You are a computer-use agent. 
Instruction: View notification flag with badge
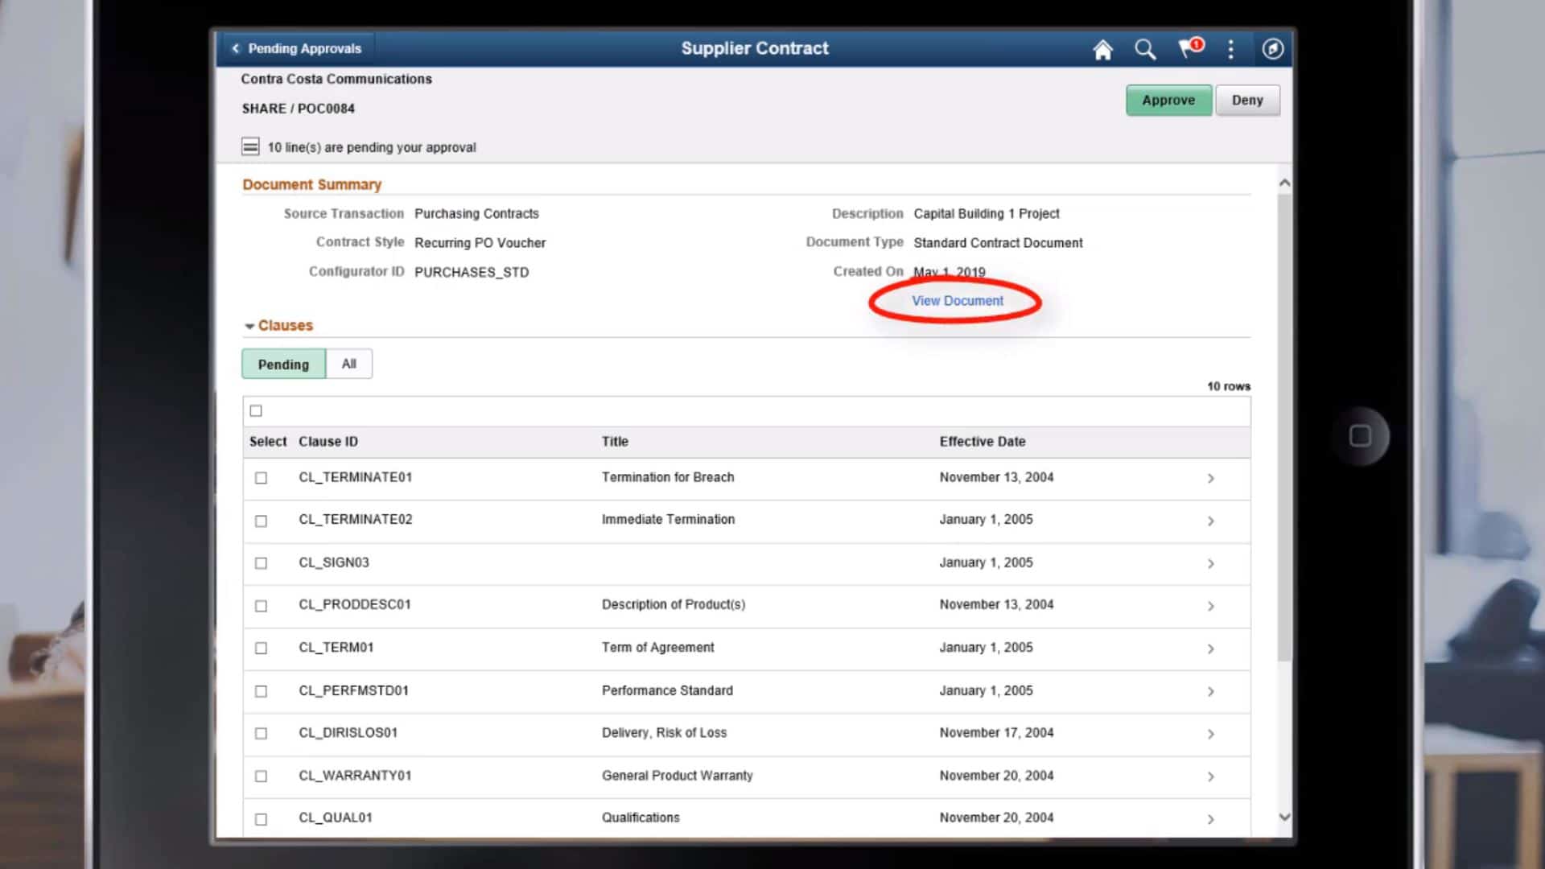1187,49
